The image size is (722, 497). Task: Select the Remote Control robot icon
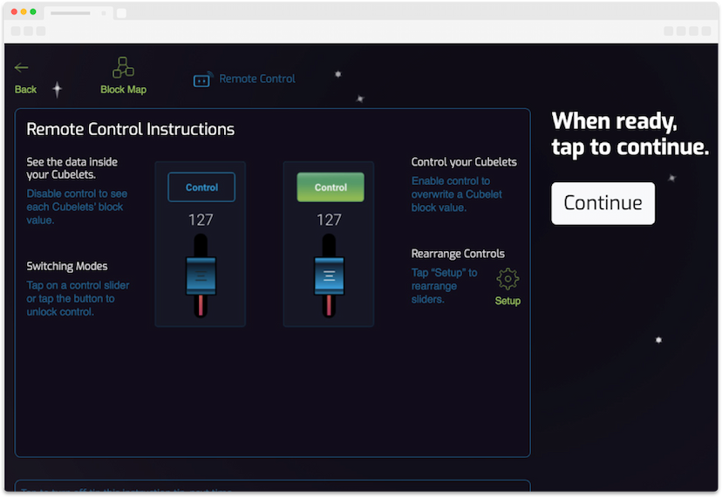202,80
